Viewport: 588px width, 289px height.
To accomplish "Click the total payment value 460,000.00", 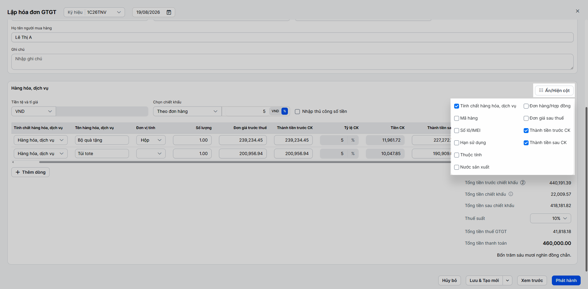I will 557,243.
